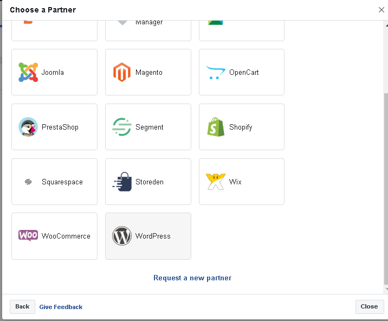
Task: Click the Give Feedback link
Action: (61, 307)
